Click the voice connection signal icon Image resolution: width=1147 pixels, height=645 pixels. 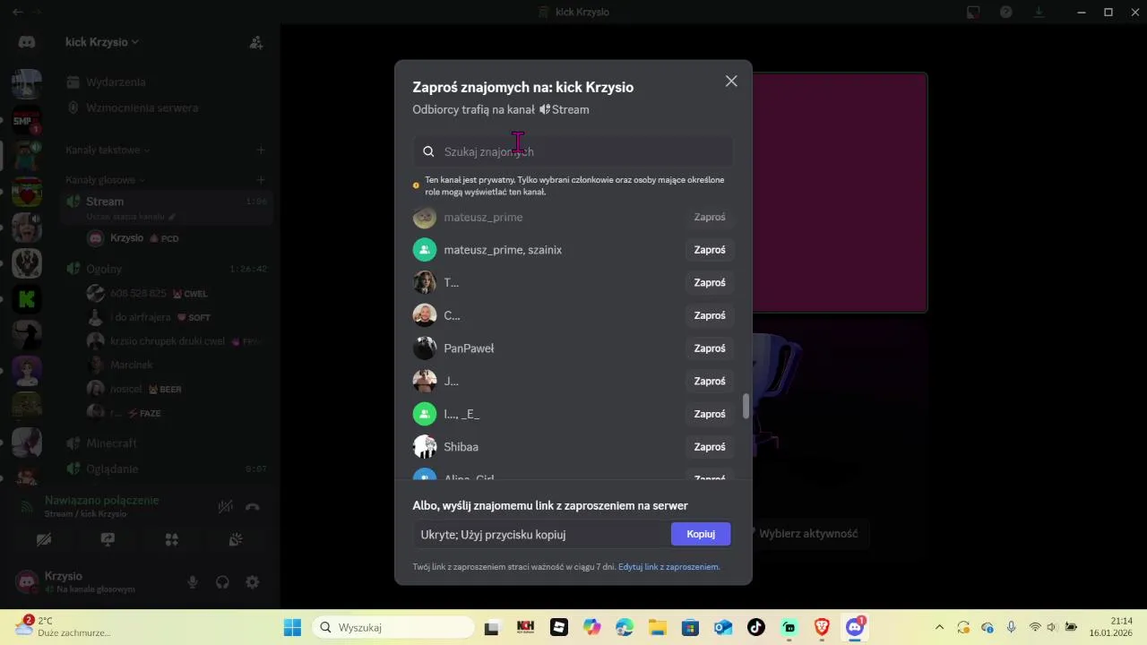[x=27, y=507]
